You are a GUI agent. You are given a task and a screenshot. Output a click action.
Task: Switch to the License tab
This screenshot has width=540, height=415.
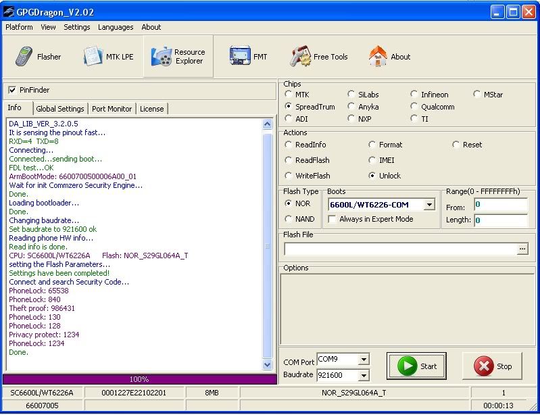tap(152, 109)
